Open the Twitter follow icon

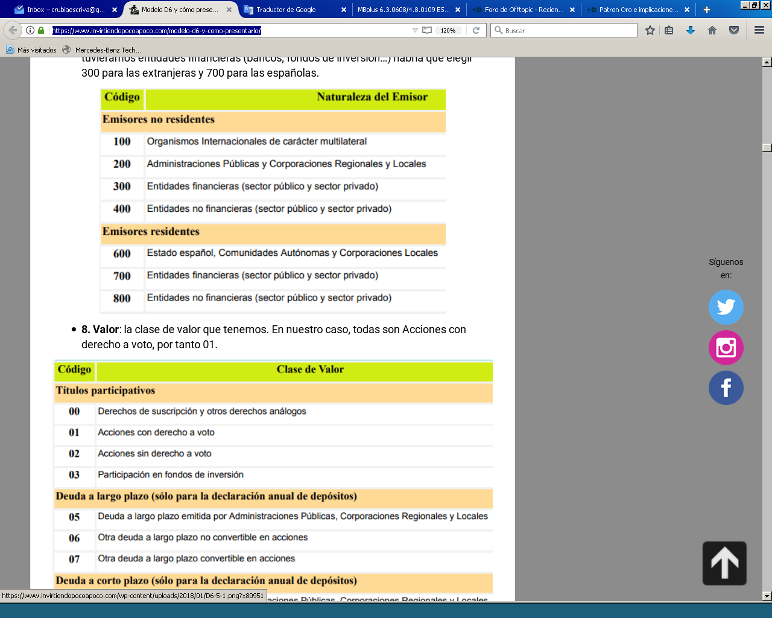click(x=726, y=307)
